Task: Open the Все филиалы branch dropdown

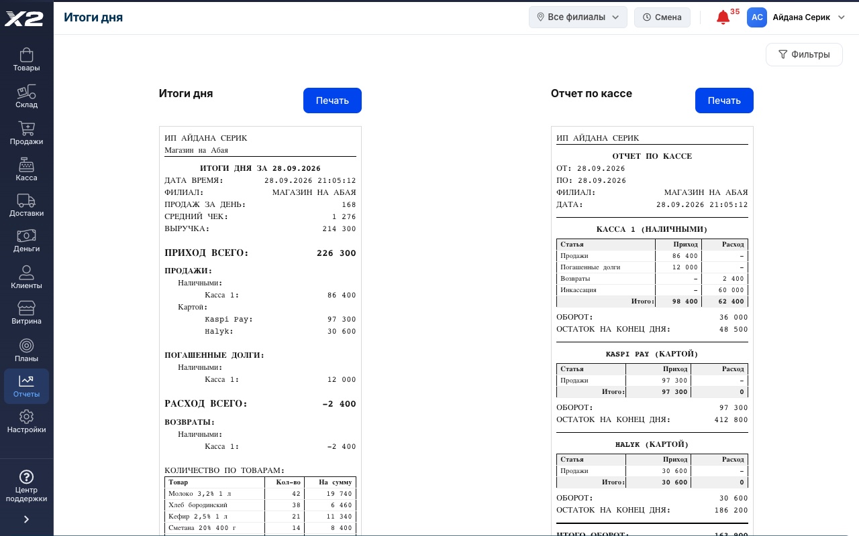Action: click(x=578, y=17)
